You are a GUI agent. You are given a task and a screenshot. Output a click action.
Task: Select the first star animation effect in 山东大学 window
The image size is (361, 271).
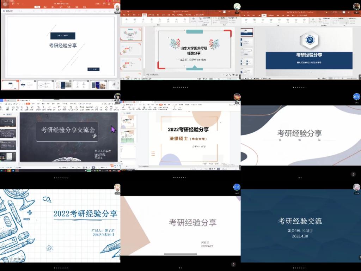pos(126,20)
